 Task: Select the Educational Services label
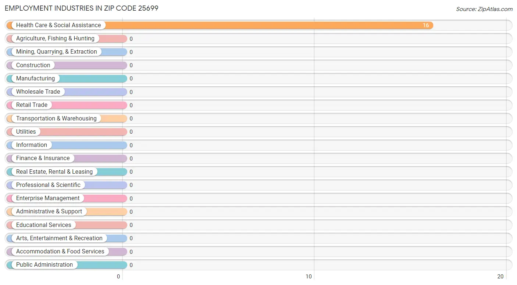pyautogui.click(x=44, y=225)
